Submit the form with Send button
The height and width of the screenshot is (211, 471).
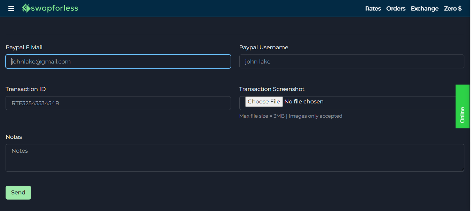18,193
